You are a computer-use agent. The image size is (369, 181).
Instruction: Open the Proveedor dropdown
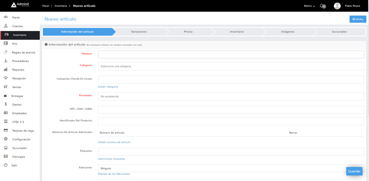click(x=231, y=97)
